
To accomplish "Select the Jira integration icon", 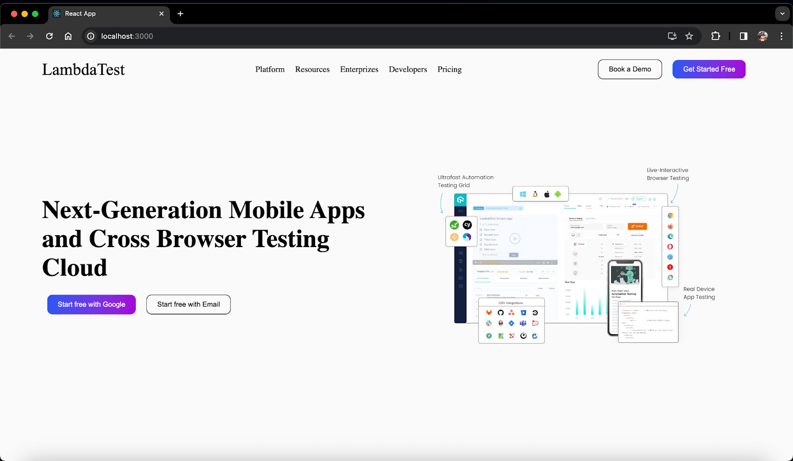I will pos(511,323).
